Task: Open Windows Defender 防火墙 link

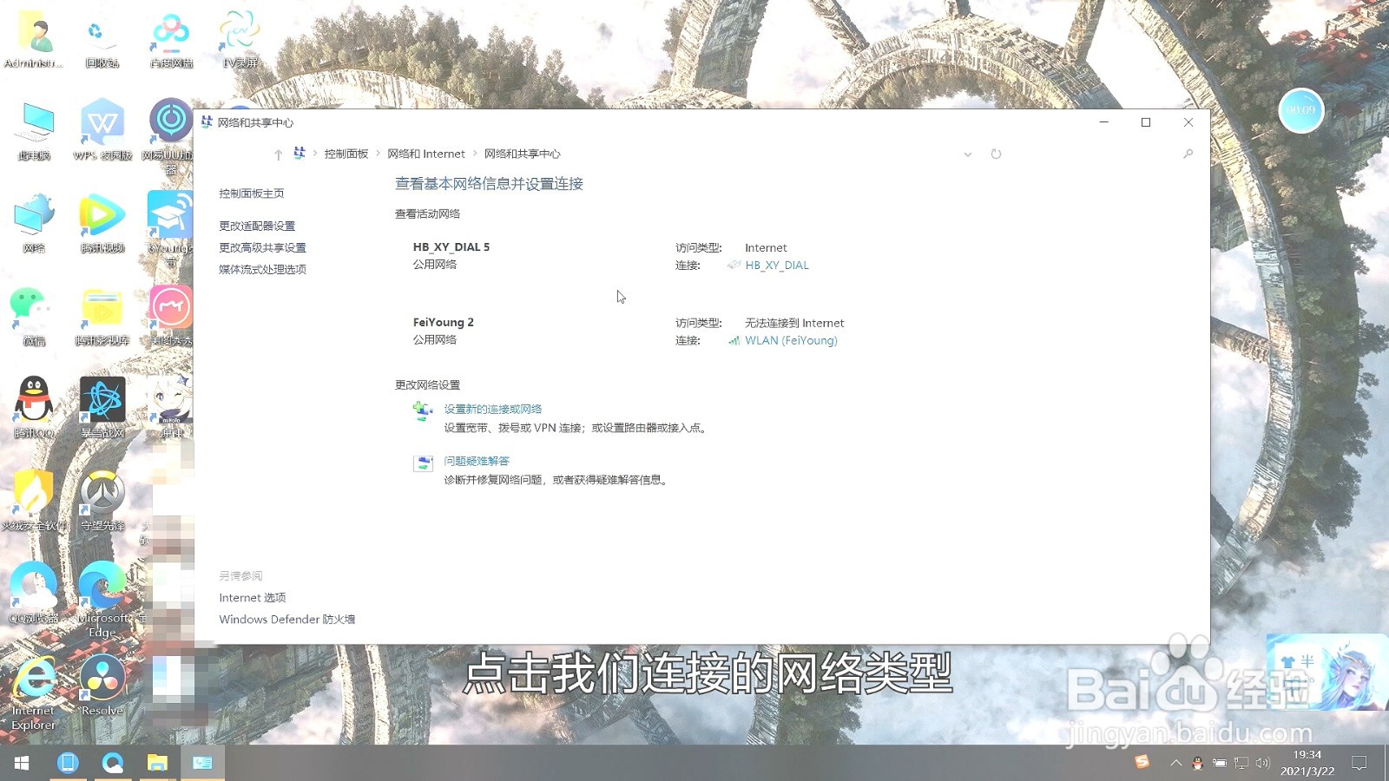Action: [286, 620]
